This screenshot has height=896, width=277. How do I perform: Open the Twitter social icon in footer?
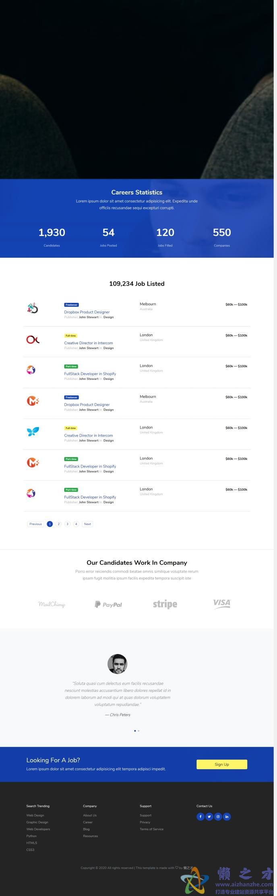(x=209, y=817)
